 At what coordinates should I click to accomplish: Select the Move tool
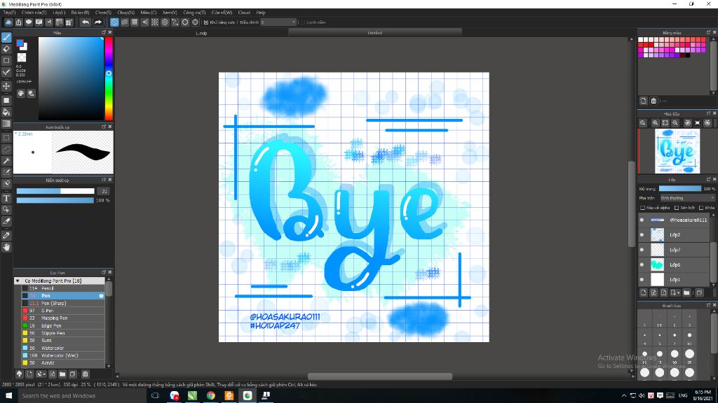point(6,86)
